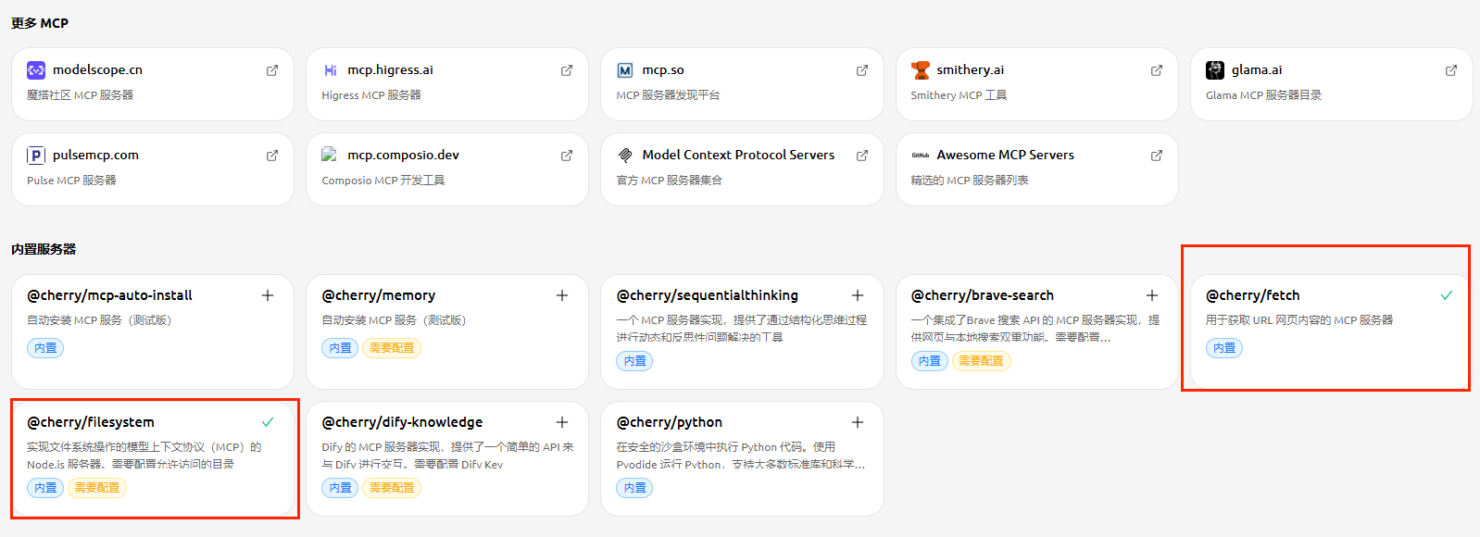Click Glama MCP 服务器目录 description

tap(1263, 95)
